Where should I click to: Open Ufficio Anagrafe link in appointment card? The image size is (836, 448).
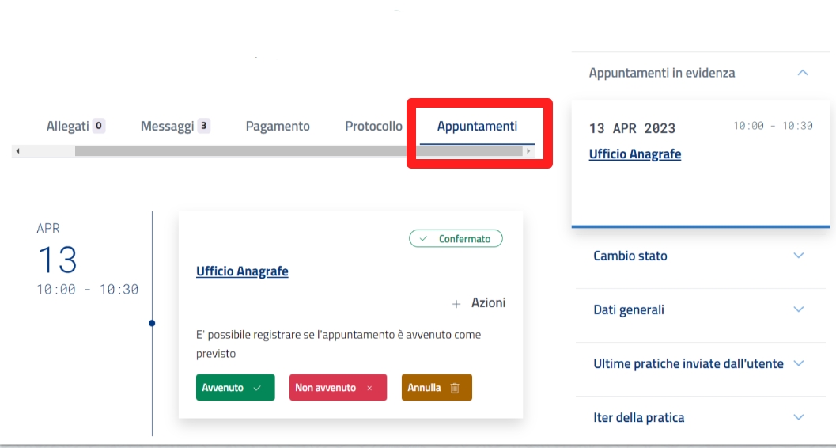(242, 271)
